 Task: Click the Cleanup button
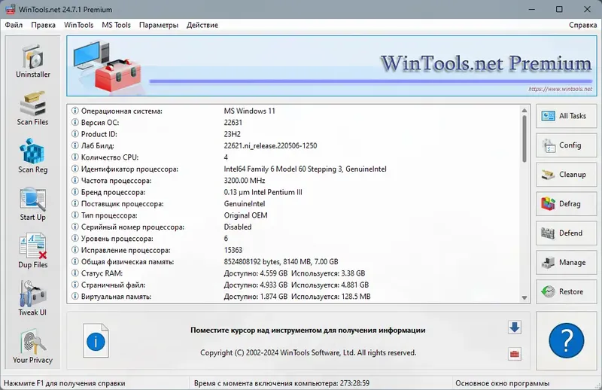click(x=567, y=175)
